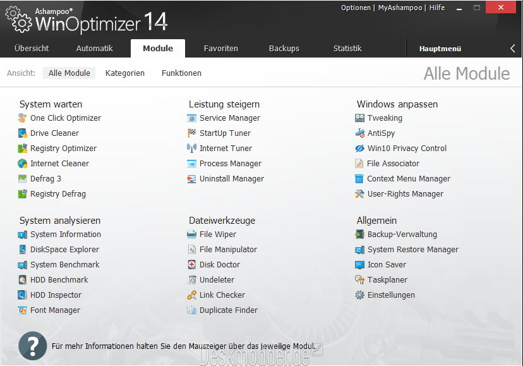Click the AntiSpy icon
This screenshot has height=366, width=523.
click(359, 133)
